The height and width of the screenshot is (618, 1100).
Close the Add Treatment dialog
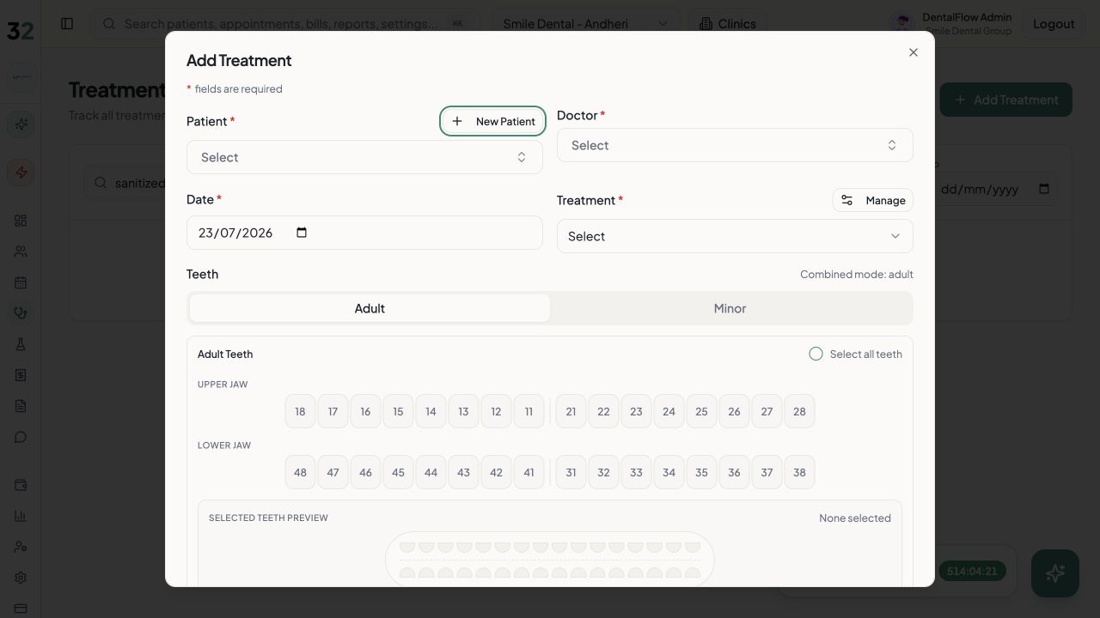914,52
